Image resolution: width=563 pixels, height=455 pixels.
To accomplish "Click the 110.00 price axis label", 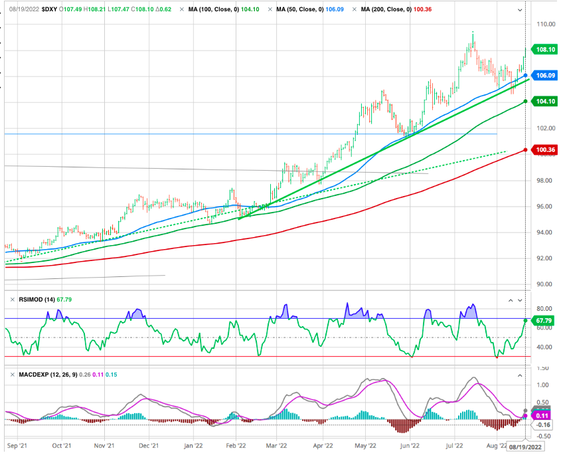I will pos(546,24).
